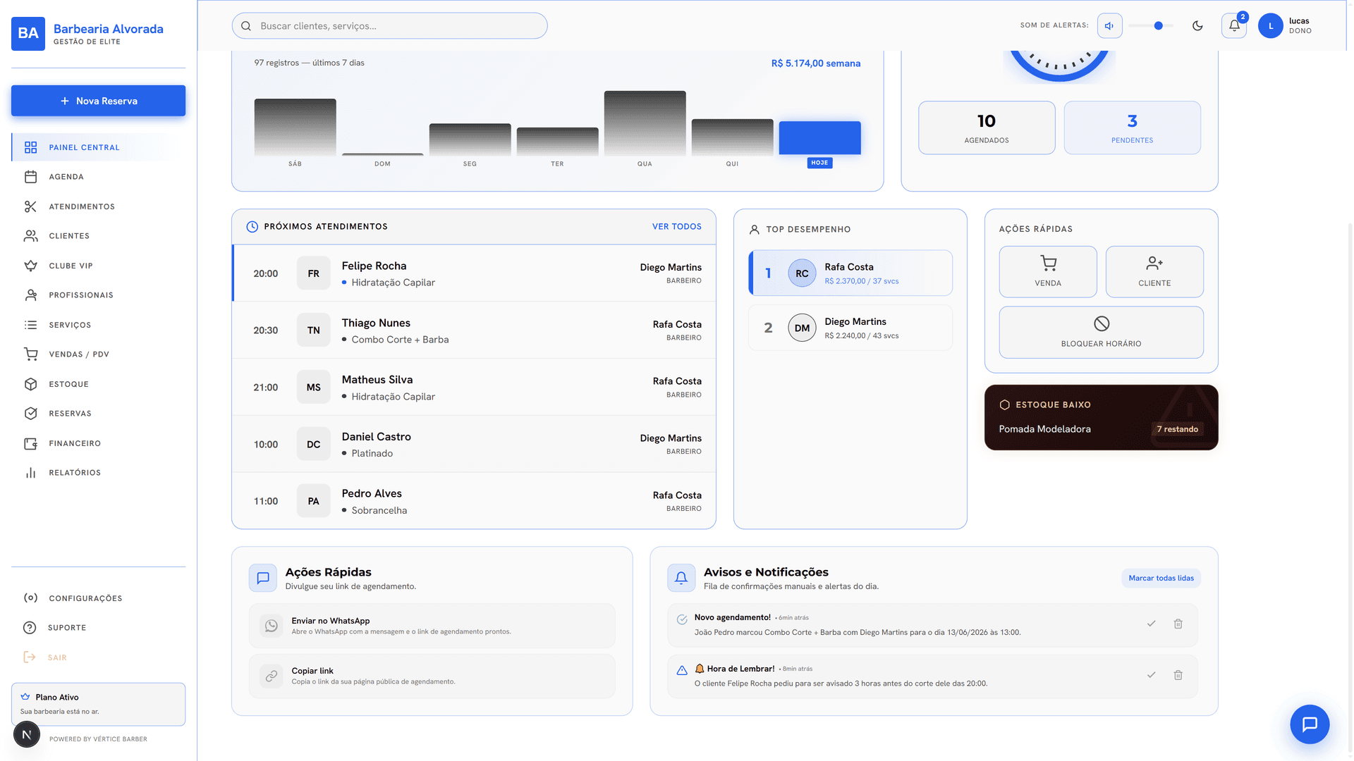Image resolution: width=1354 pixels, height=761 pixels.
Task: Open Matheus Silva 21:00 appointment
Action: pos(474,388)
